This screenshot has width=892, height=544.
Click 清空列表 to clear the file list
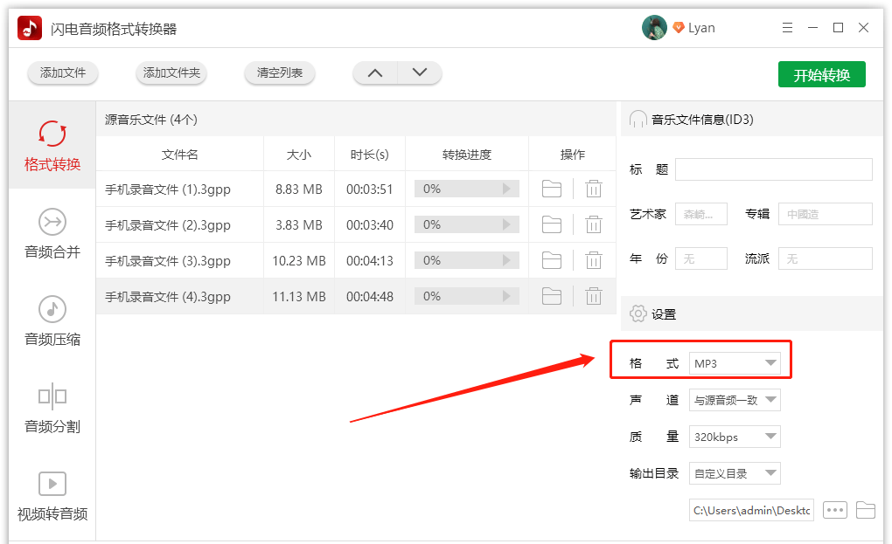point(279,73)
